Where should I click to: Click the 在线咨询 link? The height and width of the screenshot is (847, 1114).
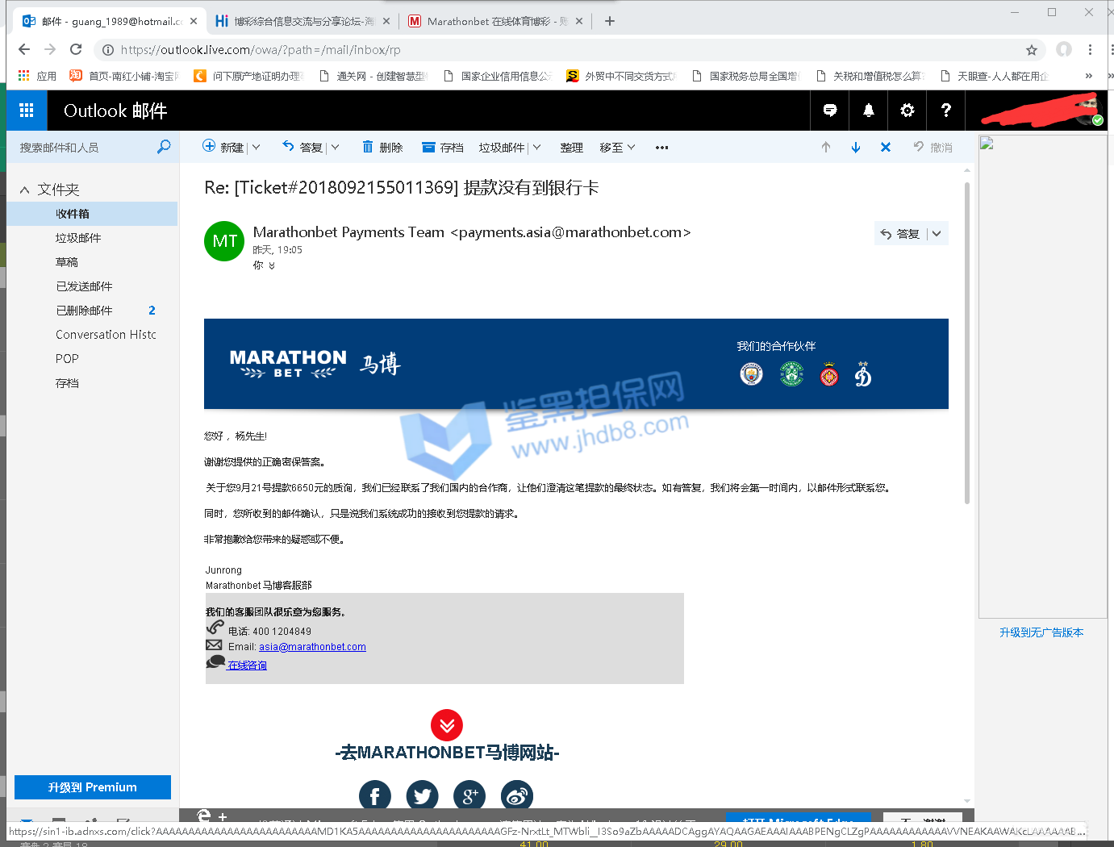click(247, 665)
